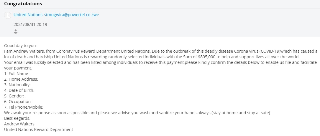
Task: Click the 2021/08/31 20:19 timestamp
Action: click(x=30, y=24)
